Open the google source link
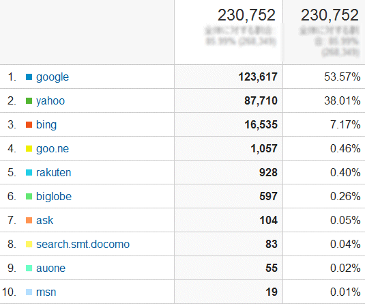The width and height of the screenshot is (365, 304). [53, 77]
